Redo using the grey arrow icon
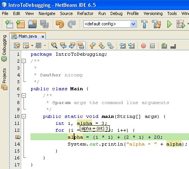Image resolution: width=189 pixels, height=169 pixels. 72,24
